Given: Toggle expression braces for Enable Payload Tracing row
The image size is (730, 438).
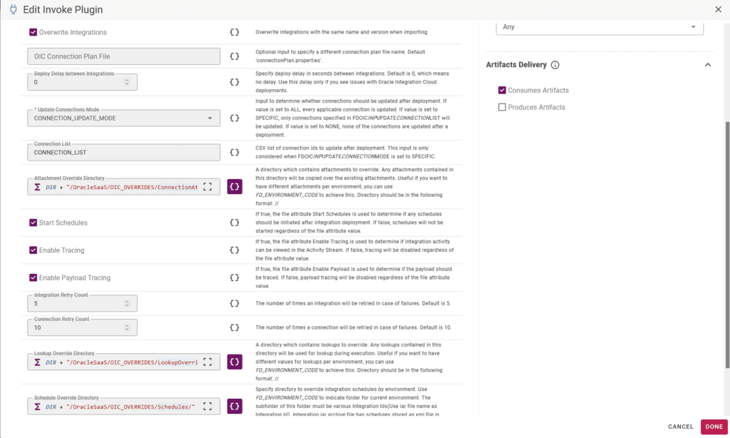Looking at the screenshot, I should tap(234, 277).
